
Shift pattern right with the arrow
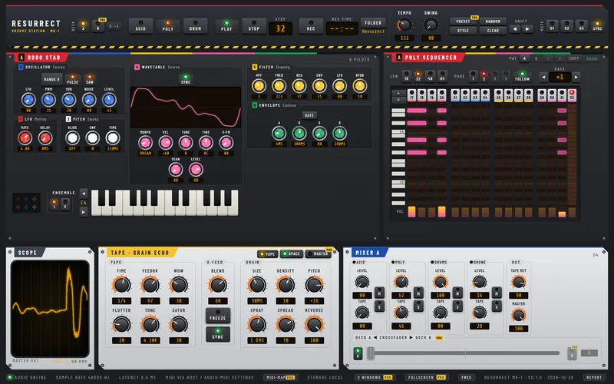[x=527, y=29]
